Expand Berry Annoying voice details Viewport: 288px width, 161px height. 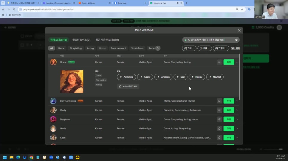[237, 101]
